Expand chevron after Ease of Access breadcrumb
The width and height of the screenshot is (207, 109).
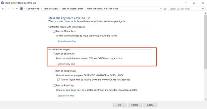click(x=60, y=9)
